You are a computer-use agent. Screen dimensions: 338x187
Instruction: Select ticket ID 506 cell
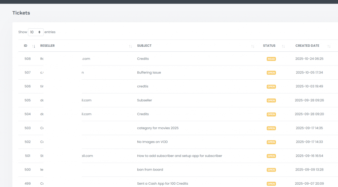[x=28, y=86]
